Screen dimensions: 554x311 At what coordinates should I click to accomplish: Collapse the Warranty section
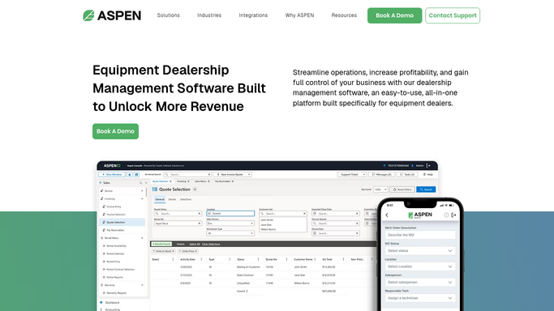pyautogui.click(x=142, y=285)
